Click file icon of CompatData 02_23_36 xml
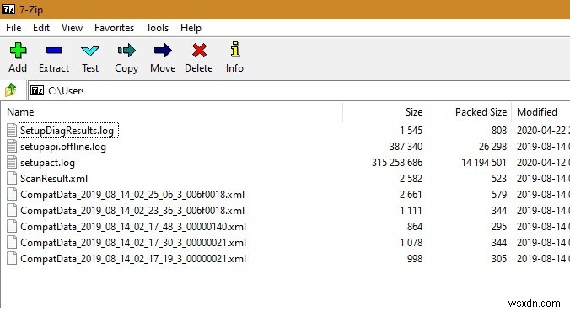This screenshot has height=312, width=570. point(12,210)
